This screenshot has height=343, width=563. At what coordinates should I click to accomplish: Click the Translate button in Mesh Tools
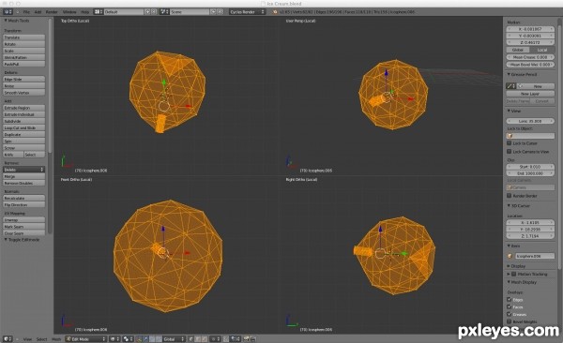coord(24,37)
